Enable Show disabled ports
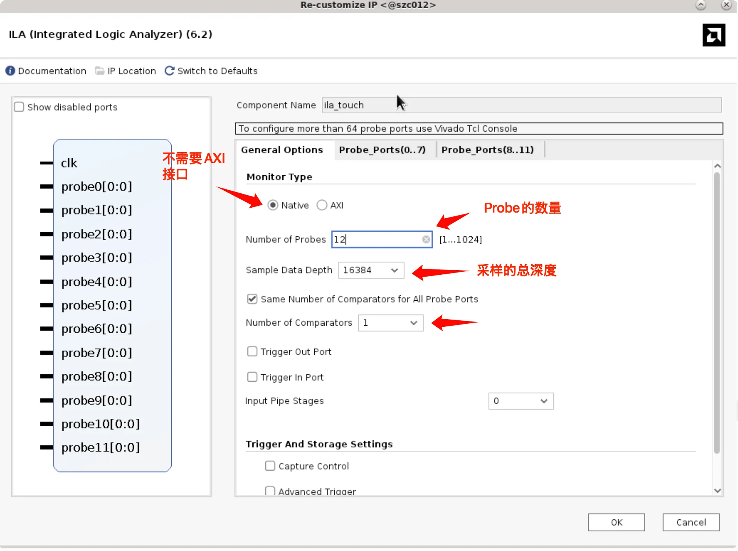Image resolution: width=738 pixels, height=551 pixels. tap(19, 107)
